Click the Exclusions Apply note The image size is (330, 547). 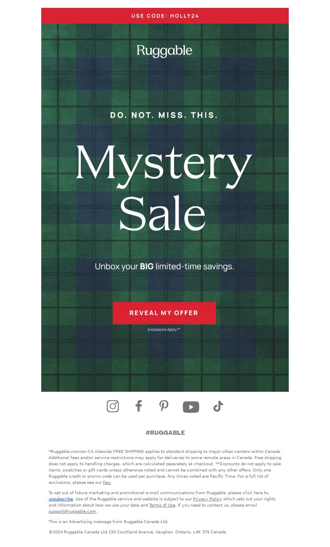164,329
